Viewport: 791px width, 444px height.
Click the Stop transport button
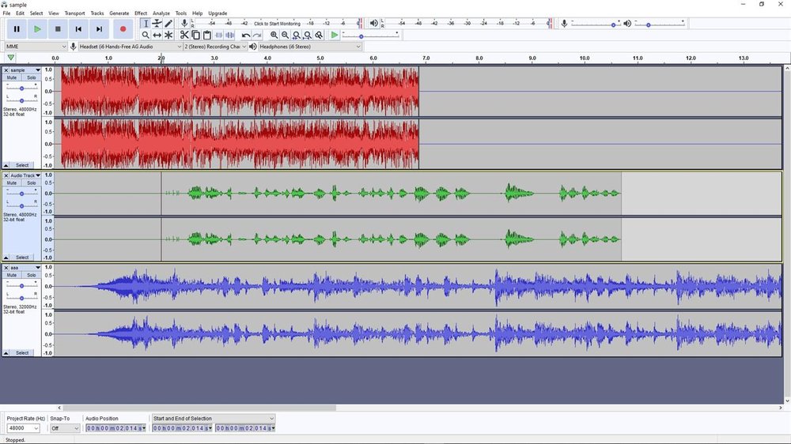coord(58,29)
